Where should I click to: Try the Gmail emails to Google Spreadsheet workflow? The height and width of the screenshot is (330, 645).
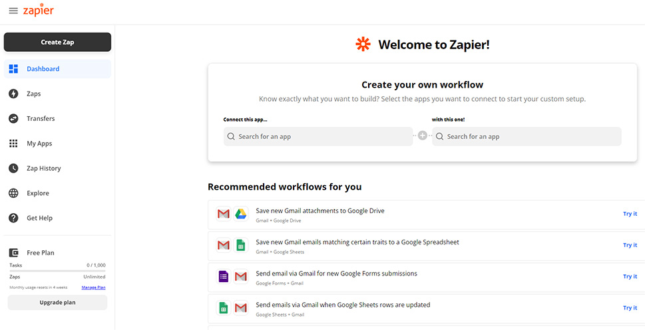click(630, 245)
